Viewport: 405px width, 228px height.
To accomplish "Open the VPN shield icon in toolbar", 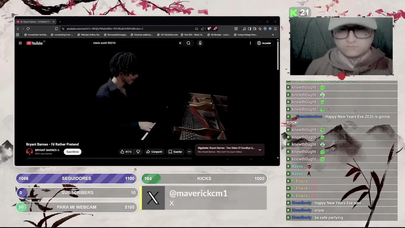I will tap(265, 28).
